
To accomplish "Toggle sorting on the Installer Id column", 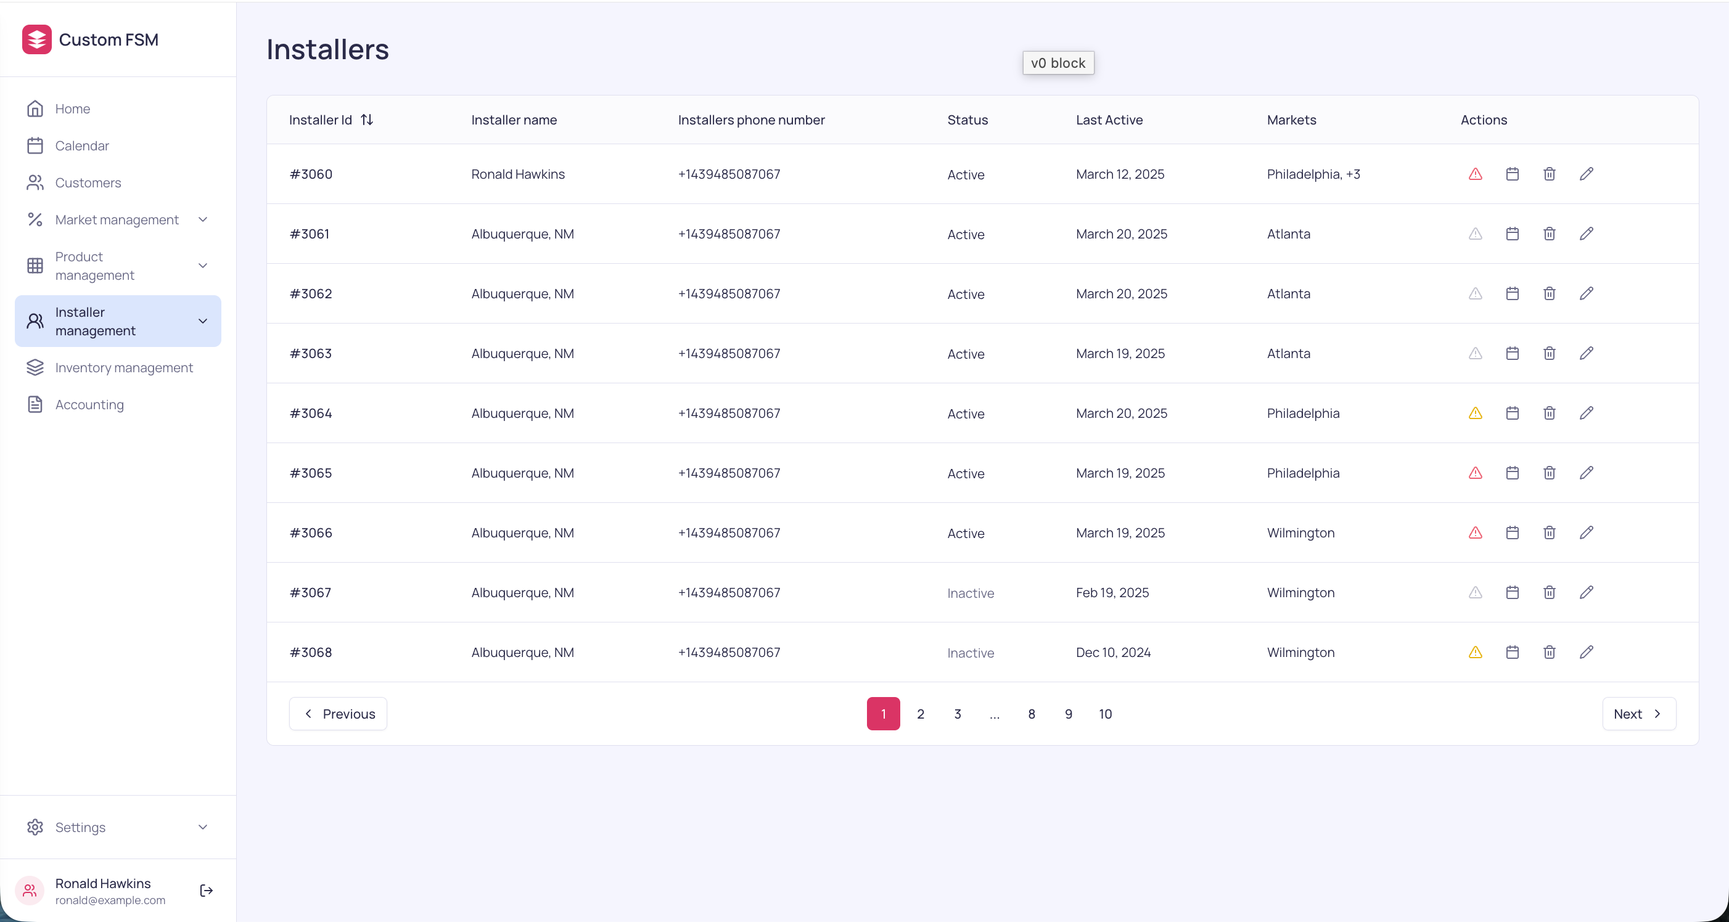I will click(366, 120).
